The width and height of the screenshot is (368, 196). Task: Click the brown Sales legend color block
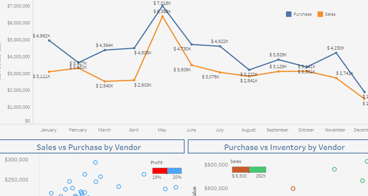click(x=240, y=170)
